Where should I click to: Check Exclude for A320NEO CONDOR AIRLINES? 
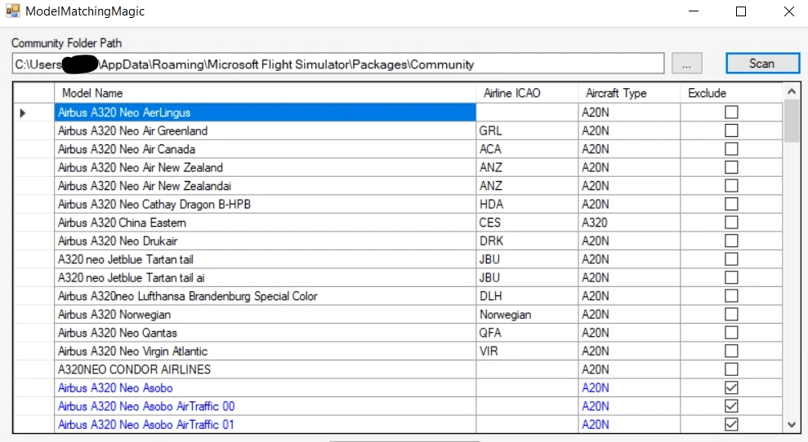pyautogui.click(x=731, y=369)
